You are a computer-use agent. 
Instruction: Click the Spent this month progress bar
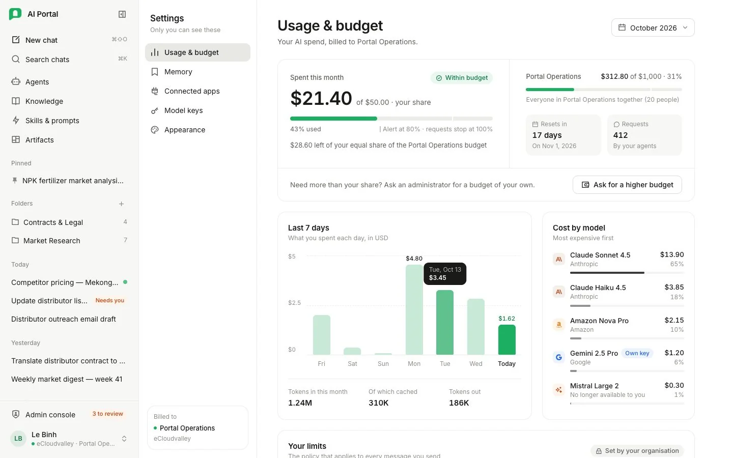coord(391,119)
